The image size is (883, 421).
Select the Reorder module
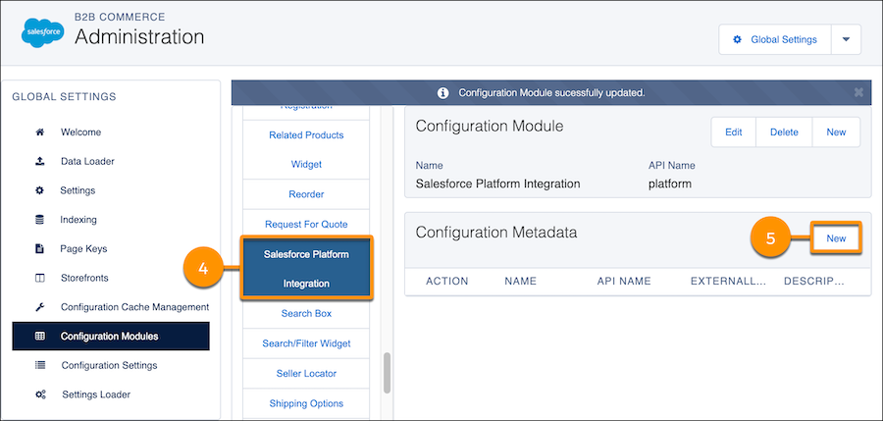point(306,194)
